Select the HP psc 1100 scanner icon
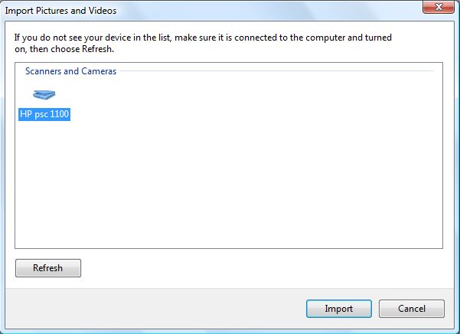The image size is (460, 334). pos(44,94)
